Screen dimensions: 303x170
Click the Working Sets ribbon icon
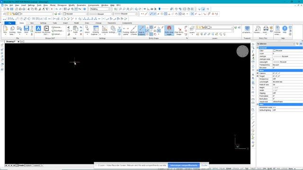click(x=12, y=30)
